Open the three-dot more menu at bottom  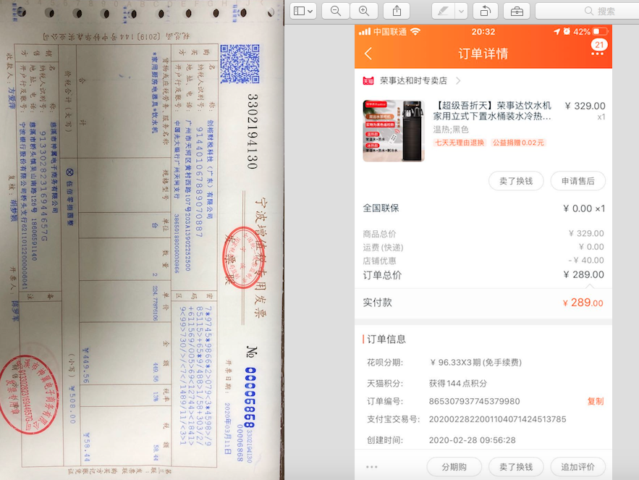pyautogui.click(x=372, y=467)
